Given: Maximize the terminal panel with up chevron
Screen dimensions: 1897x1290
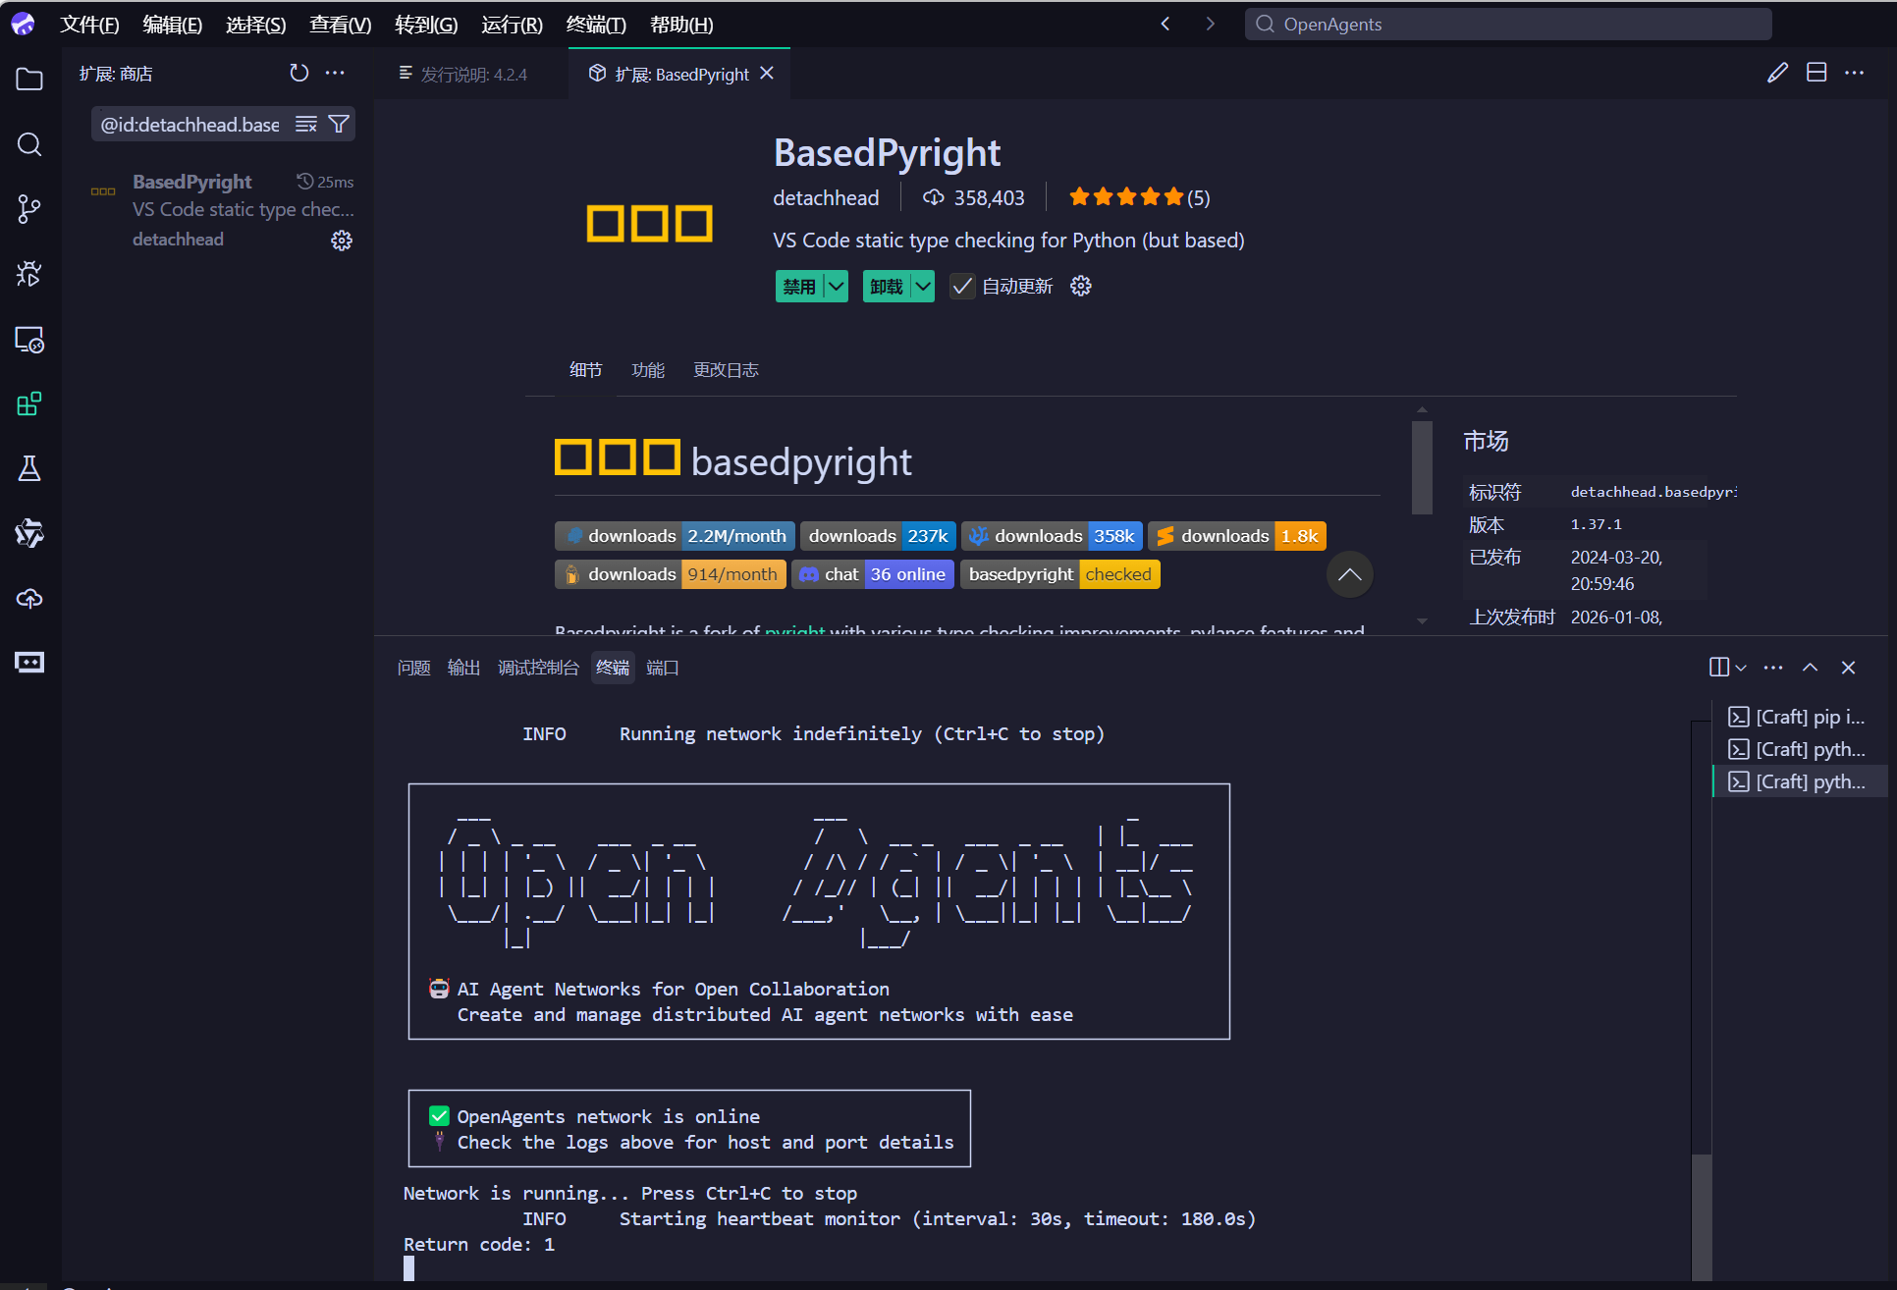Looking at the screenshot, I should click(x=1810, y=668).
